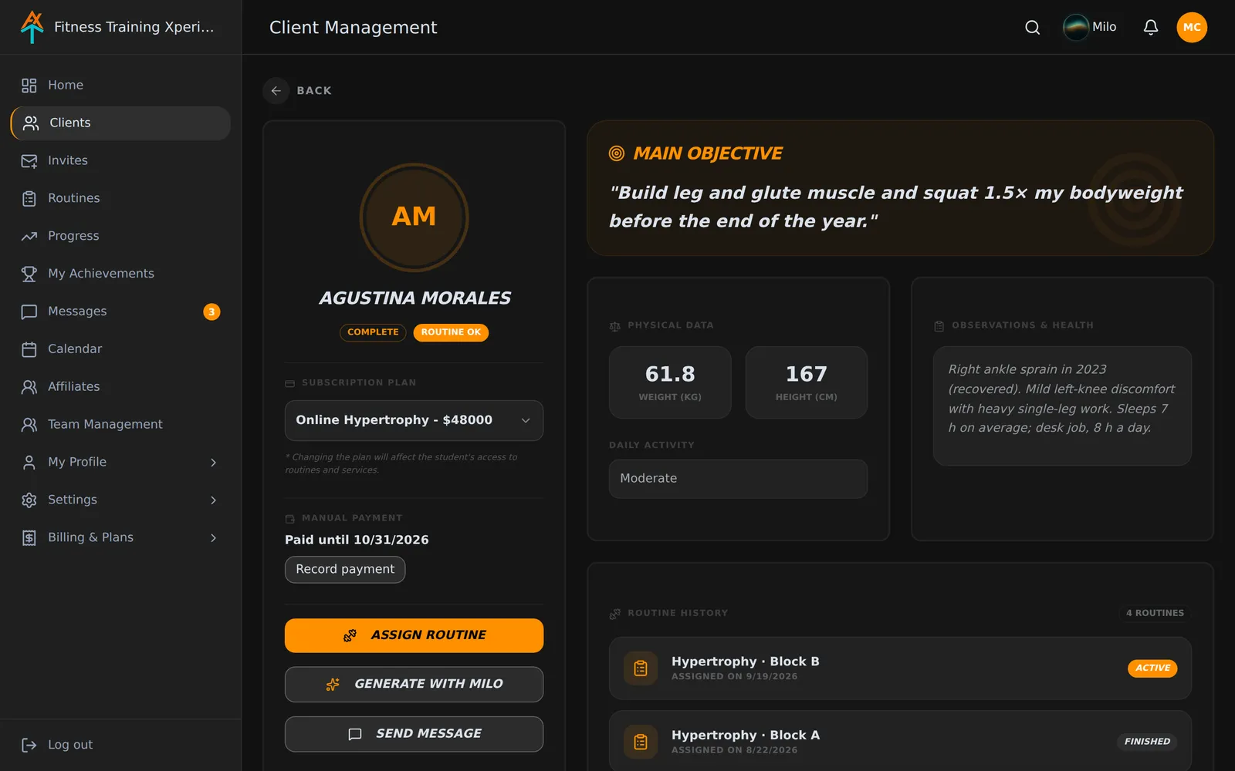Click the Billing & Plans receipt icon
The width and height of the screenshot is (1235, 771).
pyautogui.click(x=29, y=538)
